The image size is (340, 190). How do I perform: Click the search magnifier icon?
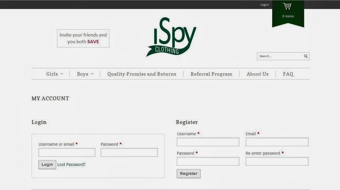(306, 56)
